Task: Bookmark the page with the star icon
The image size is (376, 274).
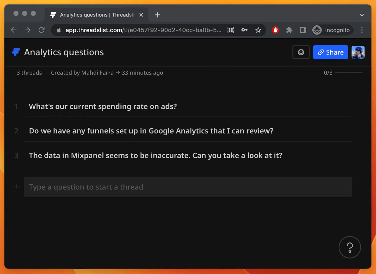Action: point(258,30)
